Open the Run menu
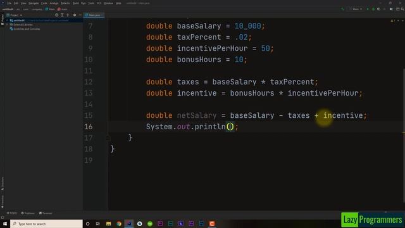This screenshot has height=228, width=405. coord(83,3)
